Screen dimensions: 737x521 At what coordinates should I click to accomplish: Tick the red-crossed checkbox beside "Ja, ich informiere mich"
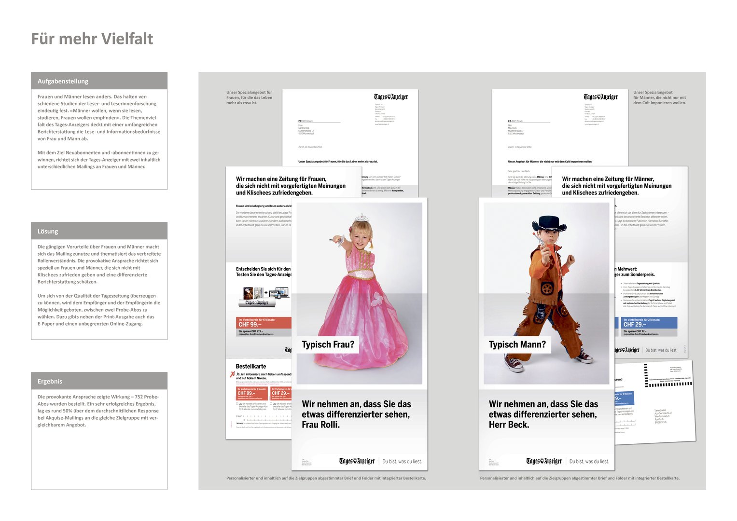233,374
